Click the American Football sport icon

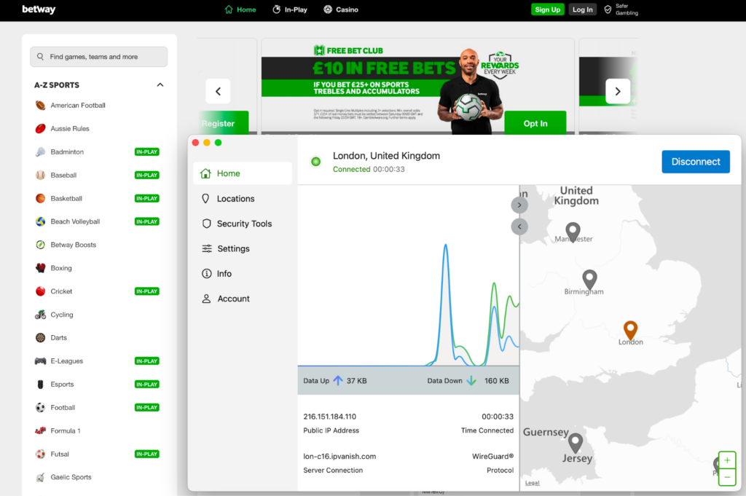tap(41, 106)
